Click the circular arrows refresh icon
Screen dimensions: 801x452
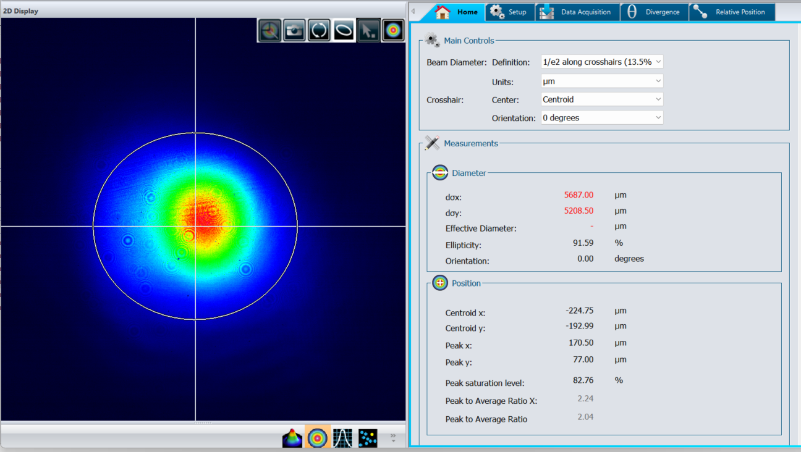click(319, 30)
